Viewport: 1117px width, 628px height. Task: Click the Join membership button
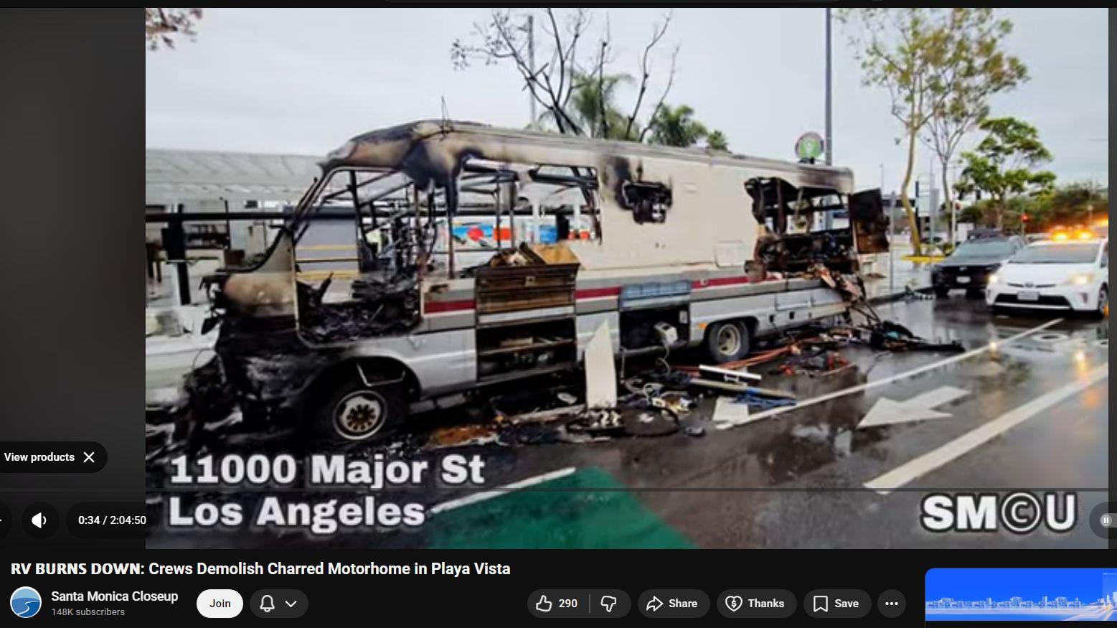(220, 604)
